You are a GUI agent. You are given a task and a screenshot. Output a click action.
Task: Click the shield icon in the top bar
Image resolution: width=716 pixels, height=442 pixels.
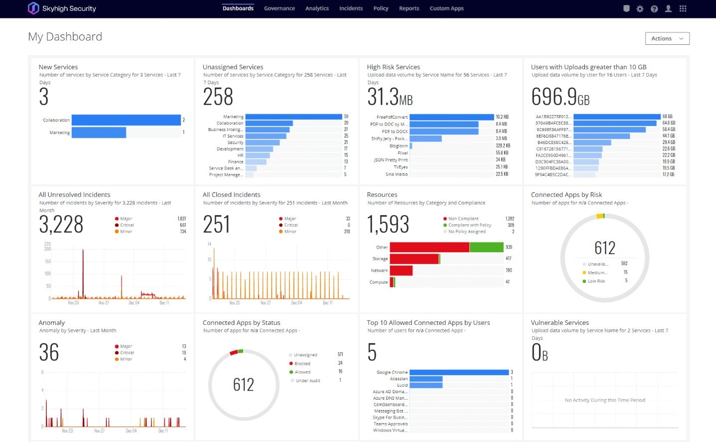[x=626, y=8]
